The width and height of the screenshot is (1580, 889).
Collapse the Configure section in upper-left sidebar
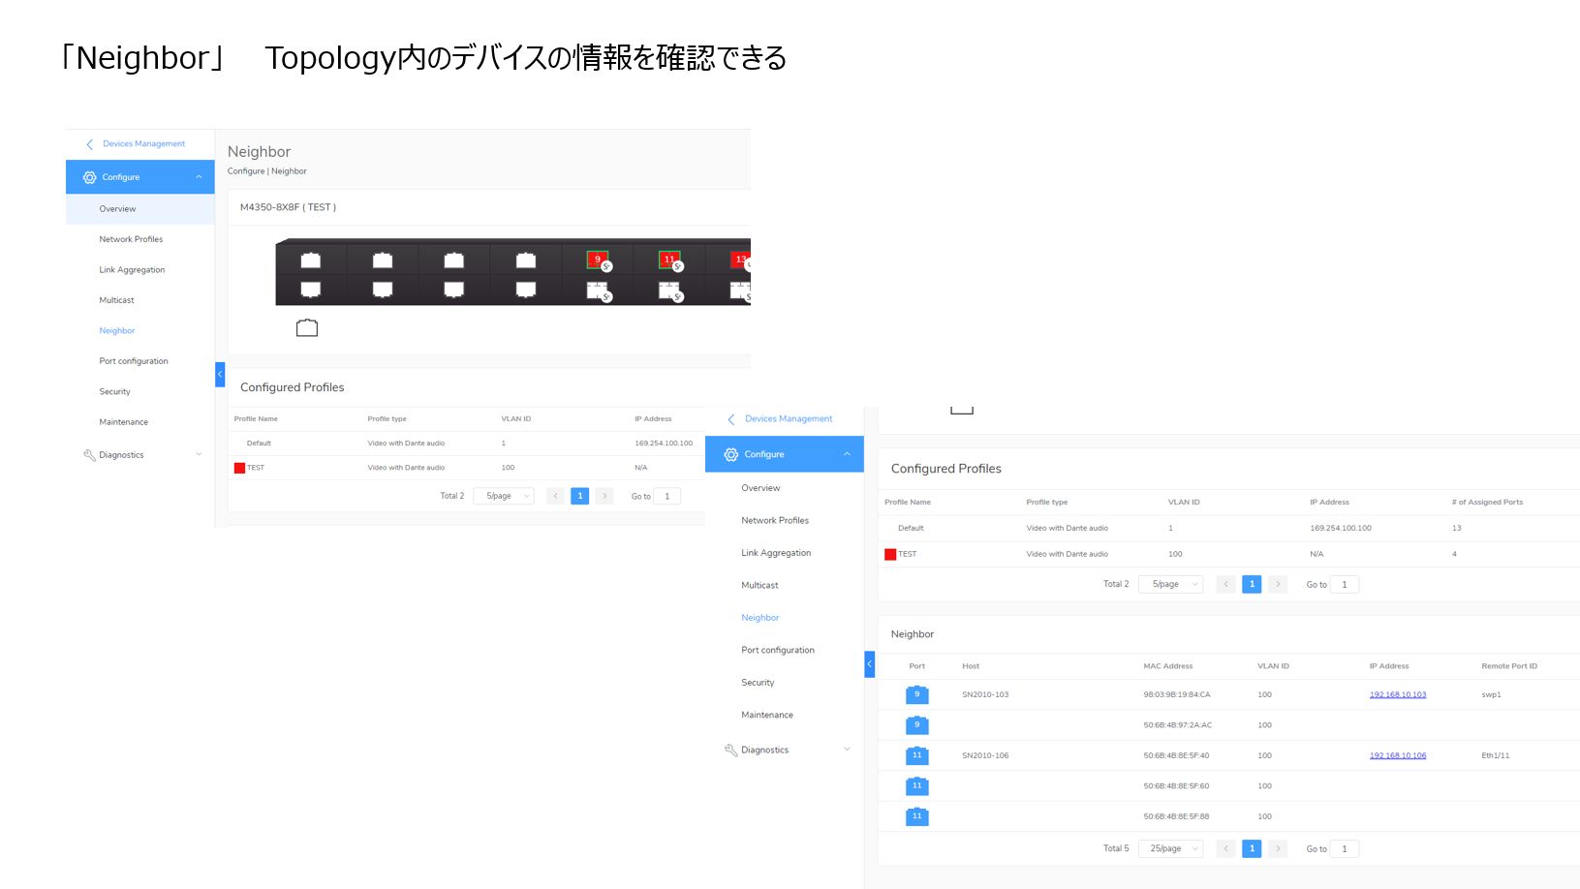coord(199,177)
